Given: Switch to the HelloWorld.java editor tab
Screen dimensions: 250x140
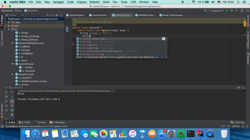Looking at the screenshot, I should coord(146,15).
